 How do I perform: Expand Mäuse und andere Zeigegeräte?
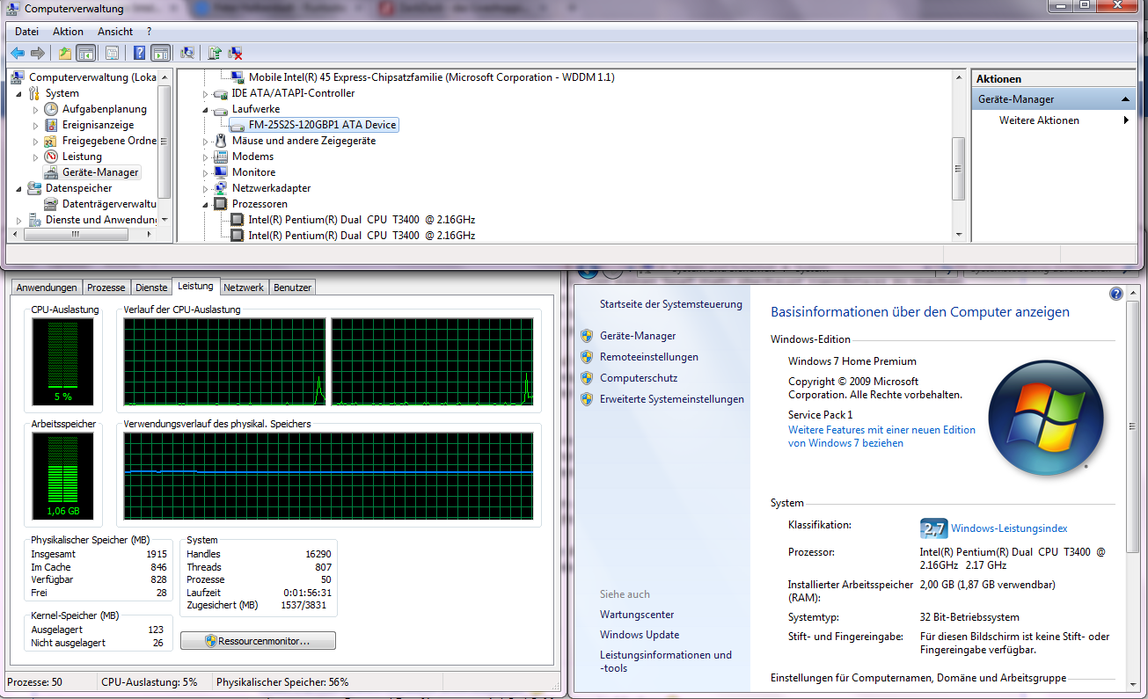(207, 141)
